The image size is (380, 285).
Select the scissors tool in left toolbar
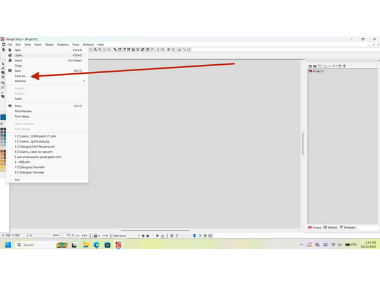pyautogui.click(x=3, y=77)
